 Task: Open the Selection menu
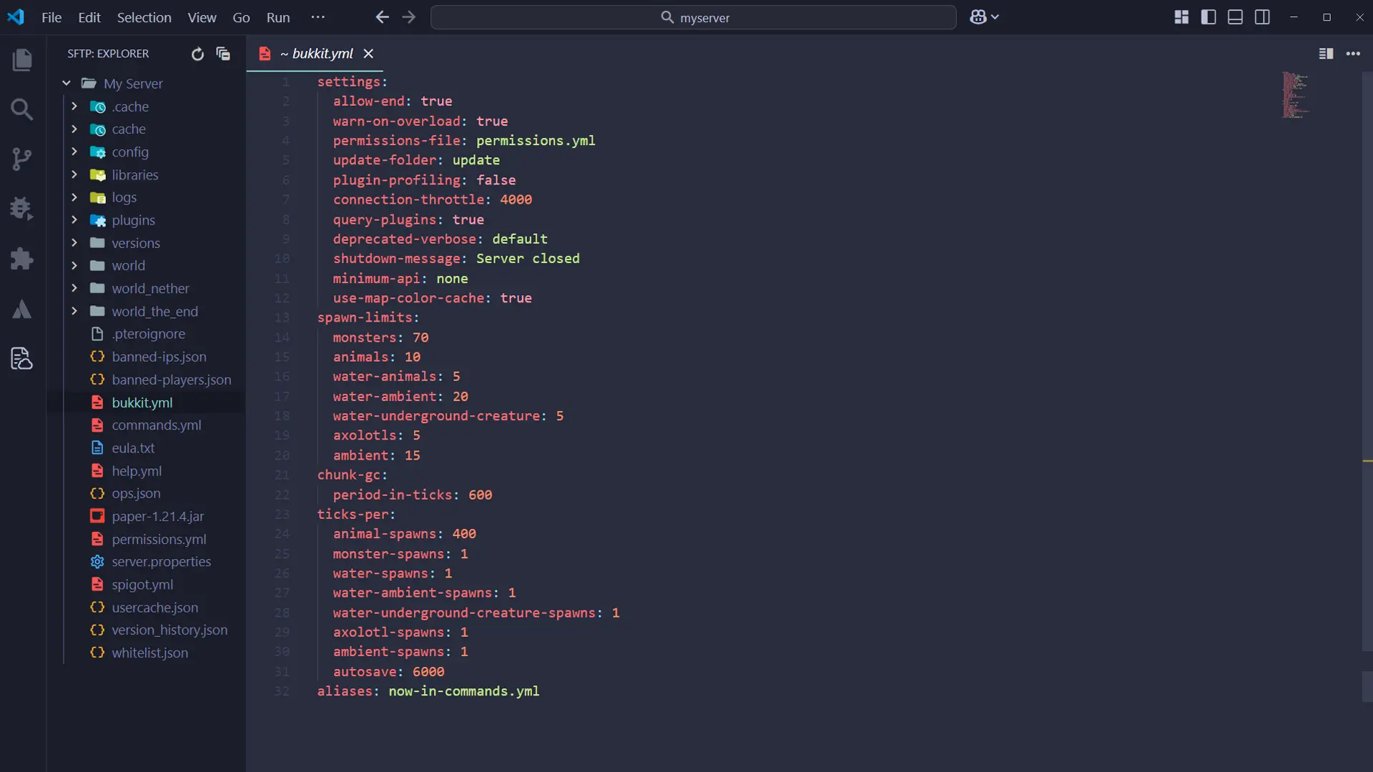pos(144,17)
